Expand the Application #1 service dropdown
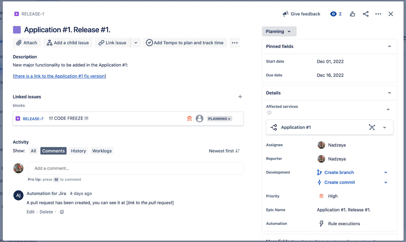The image size is (406, 242). coord(385,127)
